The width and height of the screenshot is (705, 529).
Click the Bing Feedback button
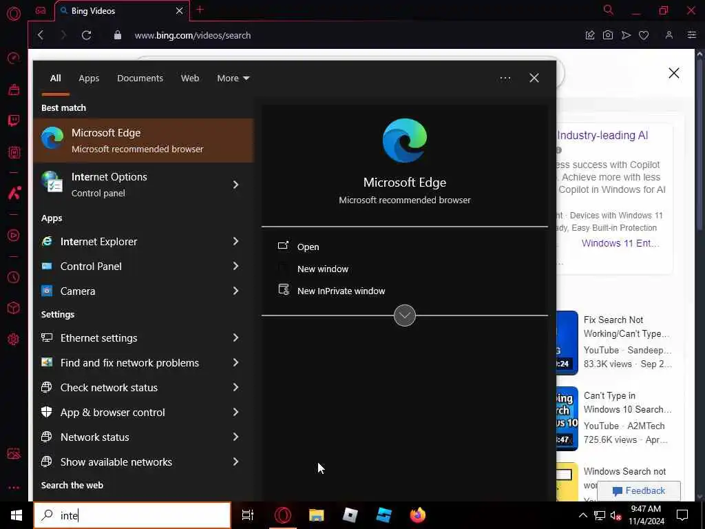tap(639, 490)
